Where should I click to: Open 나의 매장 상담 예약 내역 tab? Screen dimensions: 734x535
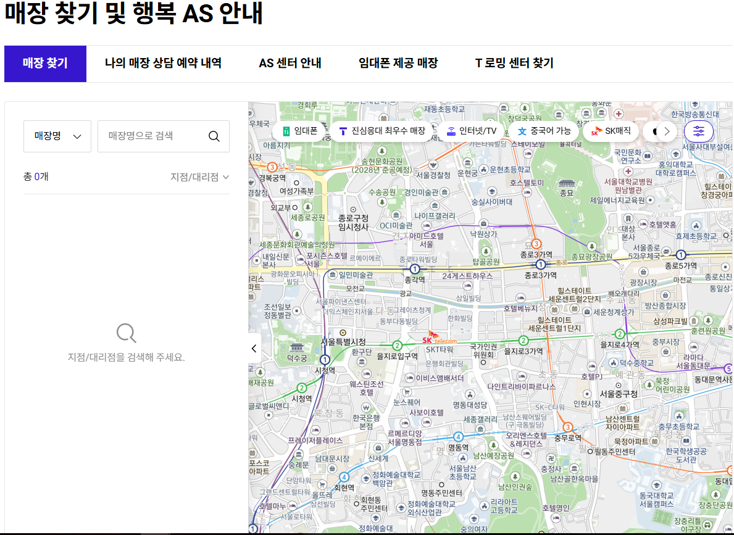tap(164, 63)
